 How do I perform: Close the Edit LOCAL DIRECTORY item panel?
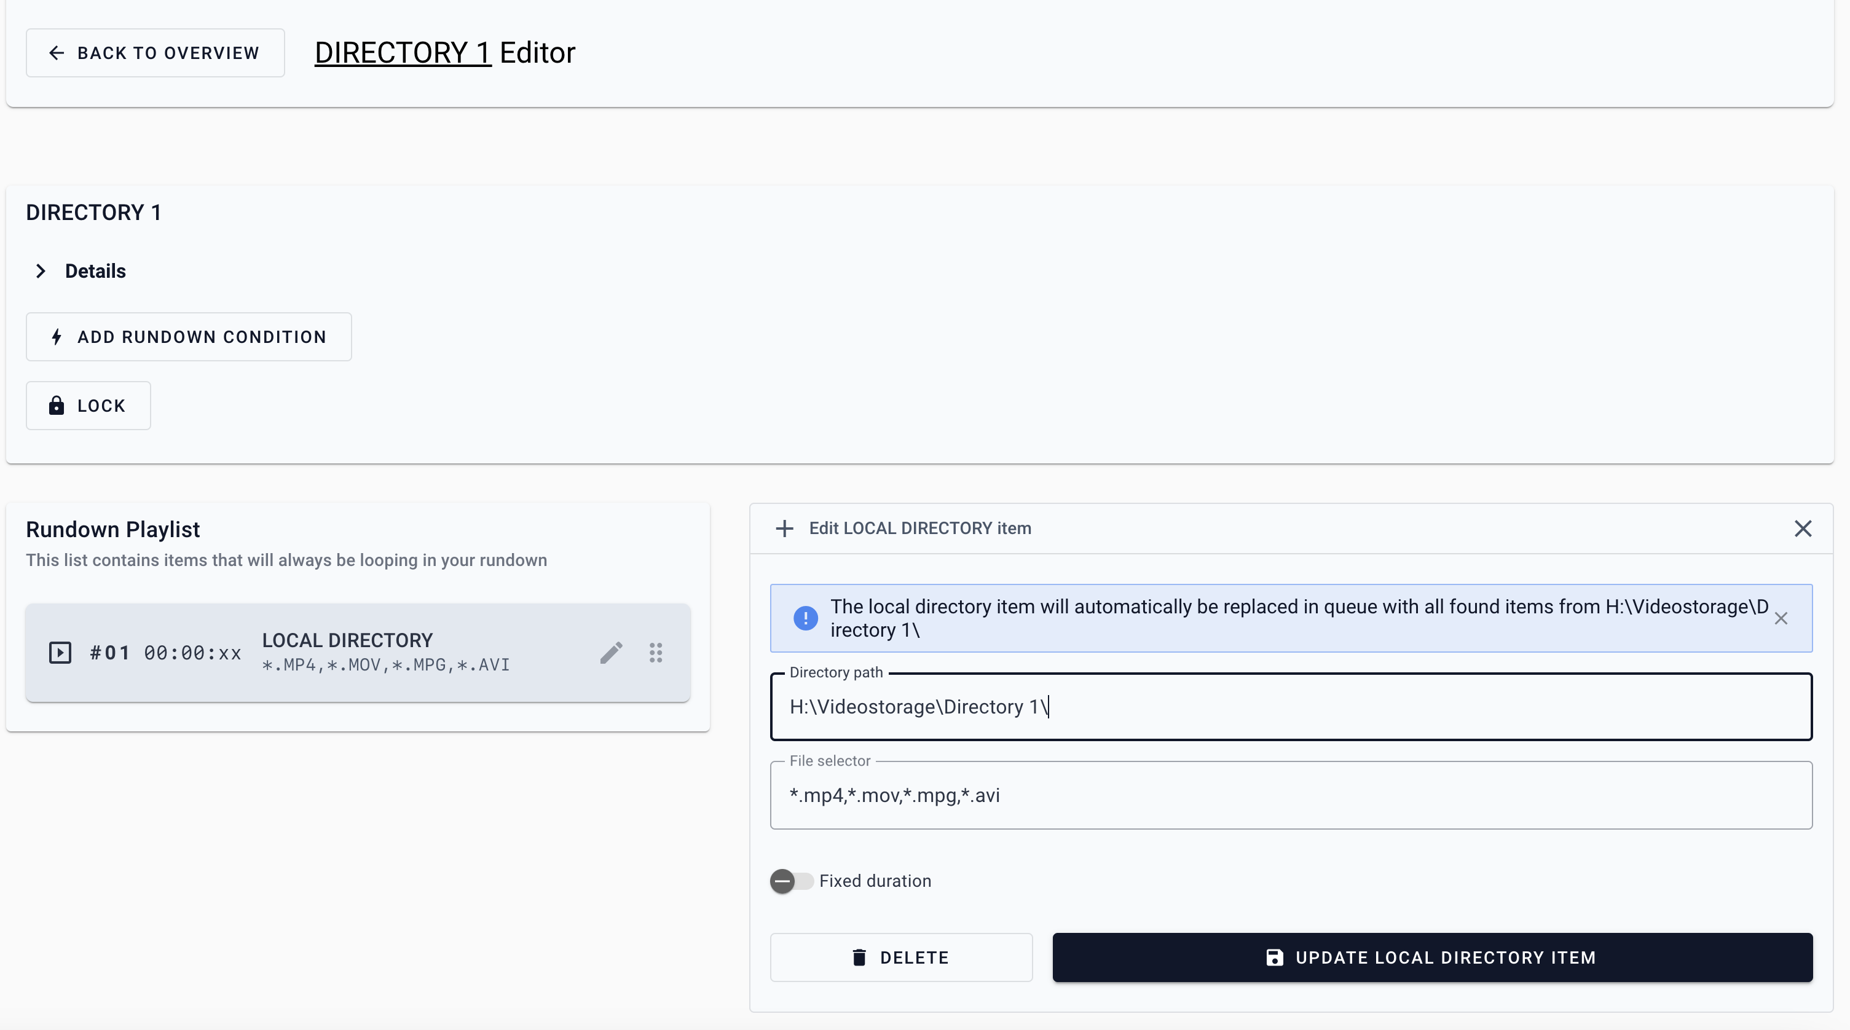(1802, 529)
